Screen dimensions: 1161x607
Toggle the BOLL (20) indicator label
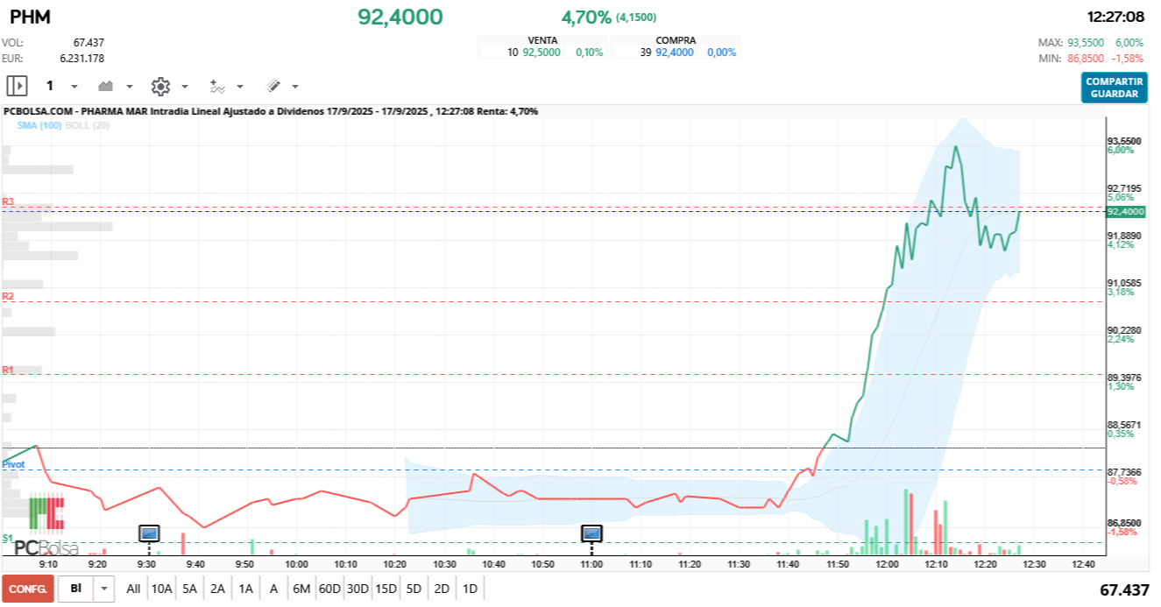coord(87,125)
